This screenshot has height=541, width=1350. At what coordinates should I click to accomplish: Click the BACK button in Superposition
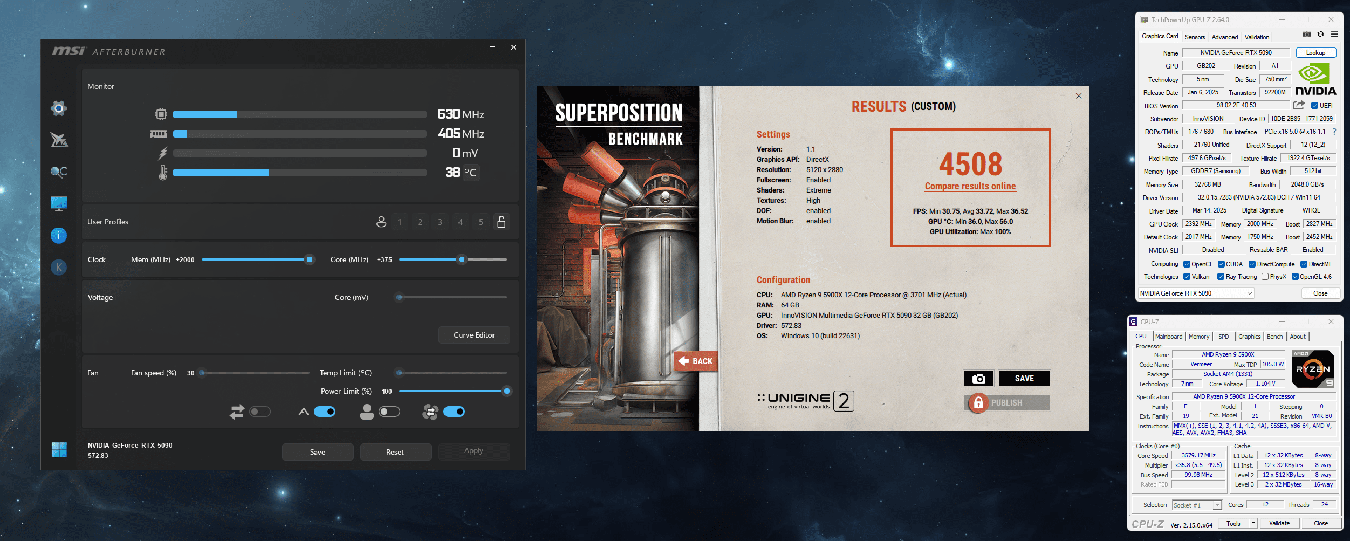(696, 361)
